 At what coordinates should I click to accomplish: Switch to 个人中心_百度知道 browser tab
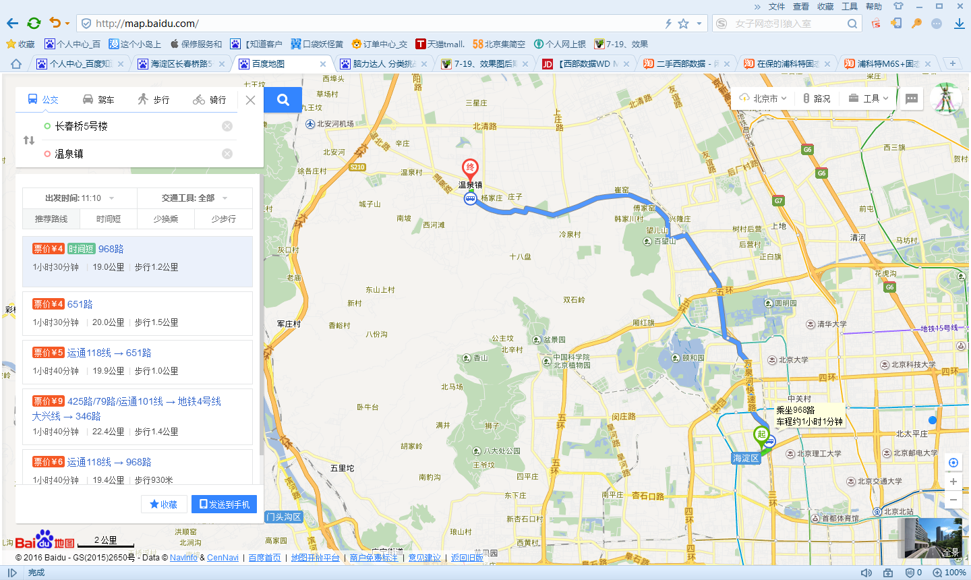[x=81, y=64]
